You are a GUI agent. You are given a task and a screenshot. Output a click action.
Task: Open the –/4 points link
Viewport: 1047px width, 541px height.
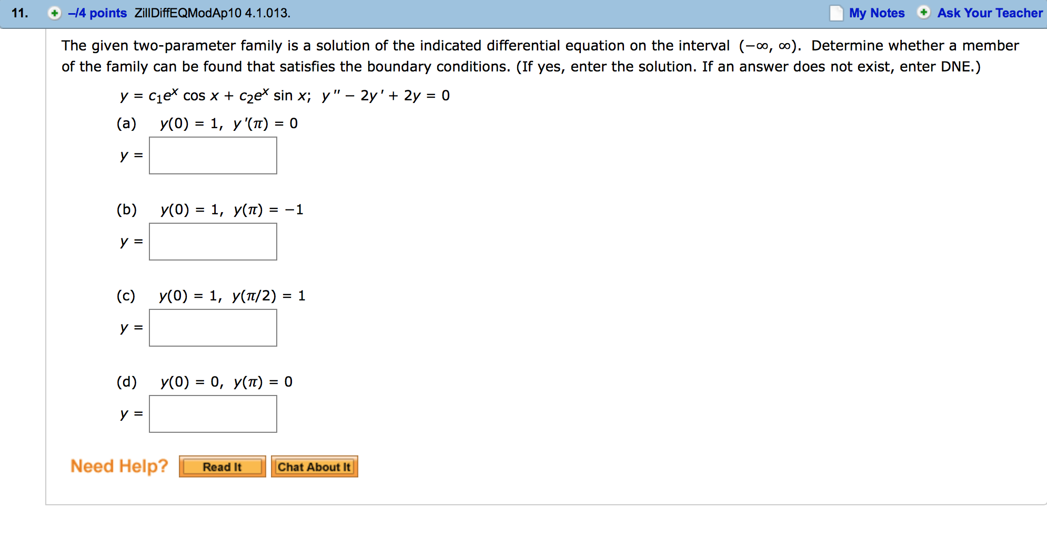point(97,13)
